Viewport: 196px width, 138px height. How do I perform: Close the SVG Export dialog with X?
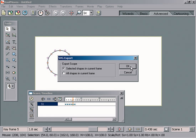pos(135,58)
